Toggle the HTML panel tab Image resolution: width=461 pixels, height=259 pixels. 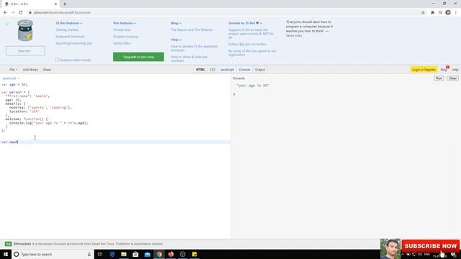tap(200, 70)
